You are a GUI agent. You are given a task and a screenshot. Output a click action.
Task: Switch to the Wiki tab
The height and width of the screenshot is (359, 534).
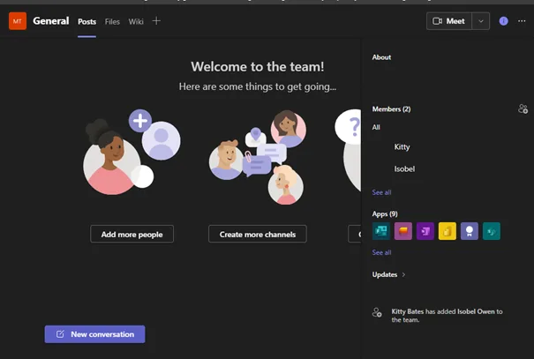point(136,21)
